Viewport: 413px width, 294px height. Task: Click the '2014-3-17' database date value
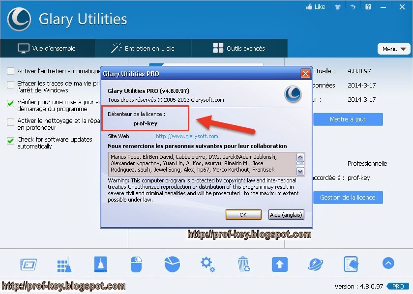[362, 86]
